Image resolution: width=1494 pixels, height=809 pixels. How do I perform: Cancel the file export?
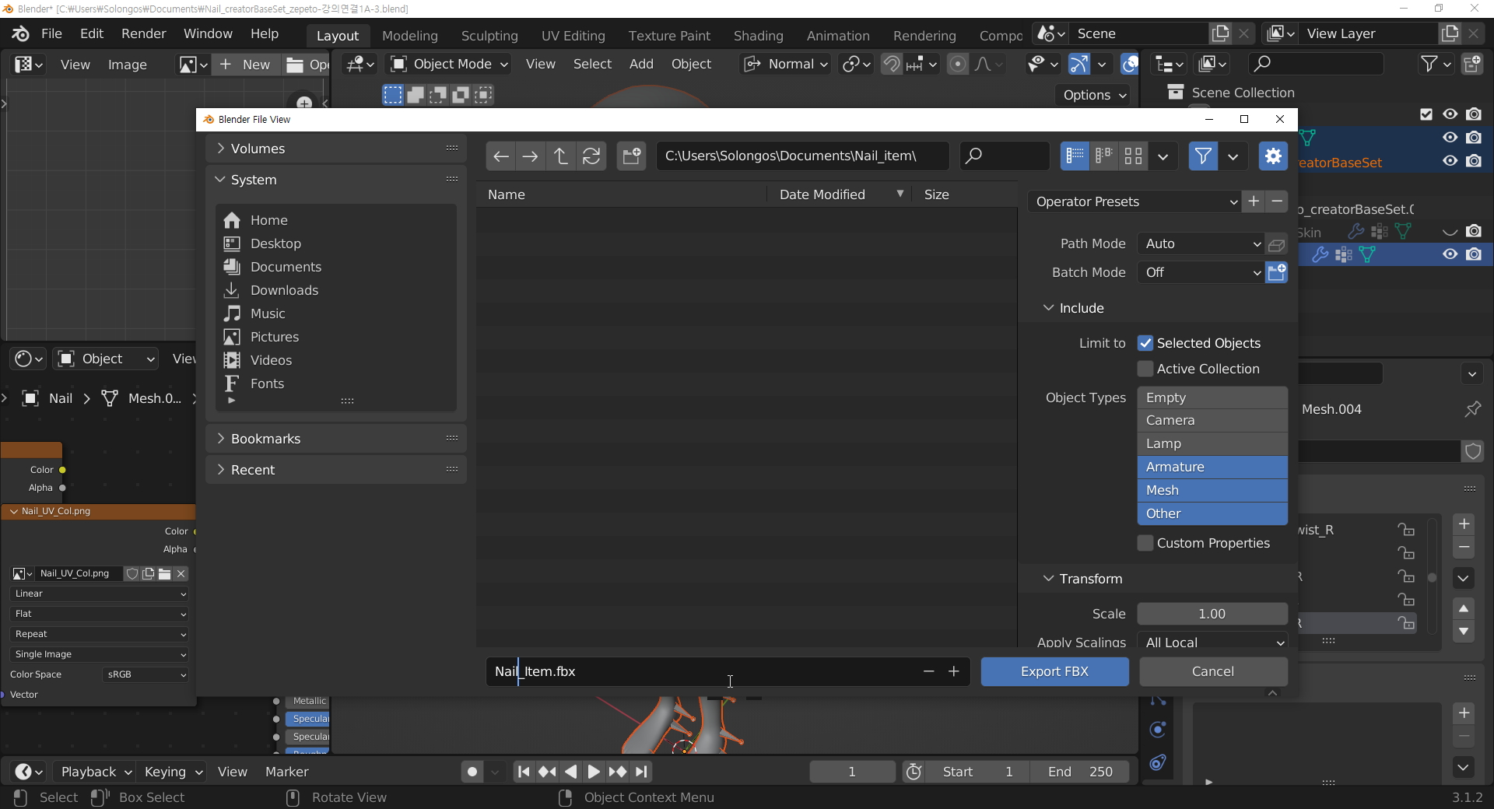tap(1213, 672)
